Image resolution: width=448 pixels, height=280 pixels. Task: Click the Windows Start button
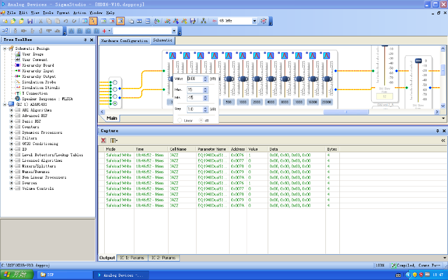[17, 275]
